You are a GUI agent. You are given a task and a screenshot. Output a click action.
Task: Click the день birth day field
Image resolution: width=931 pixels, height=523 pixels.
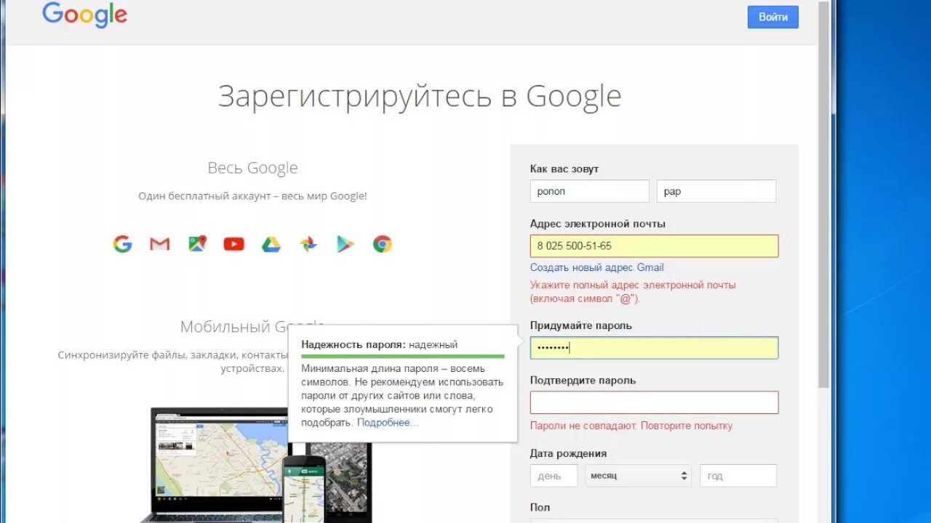(x=554, y=476)
